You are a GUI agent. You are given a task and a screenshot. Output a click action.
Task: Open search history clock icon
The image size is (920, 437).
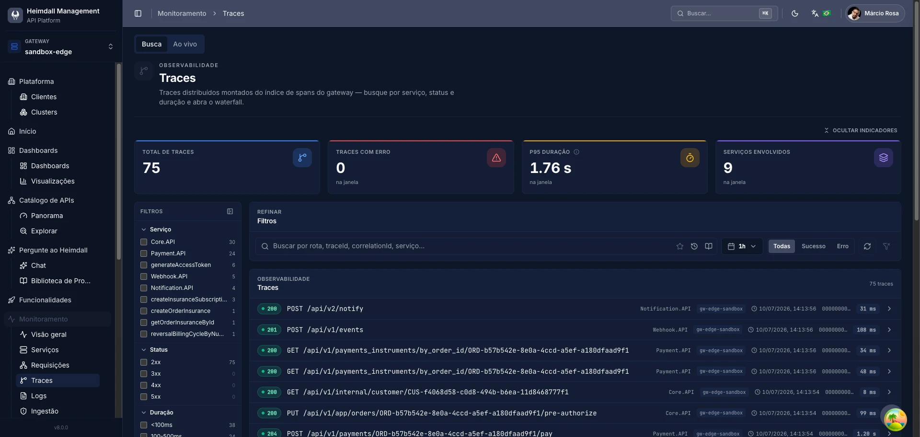click(x=694, y=246)
